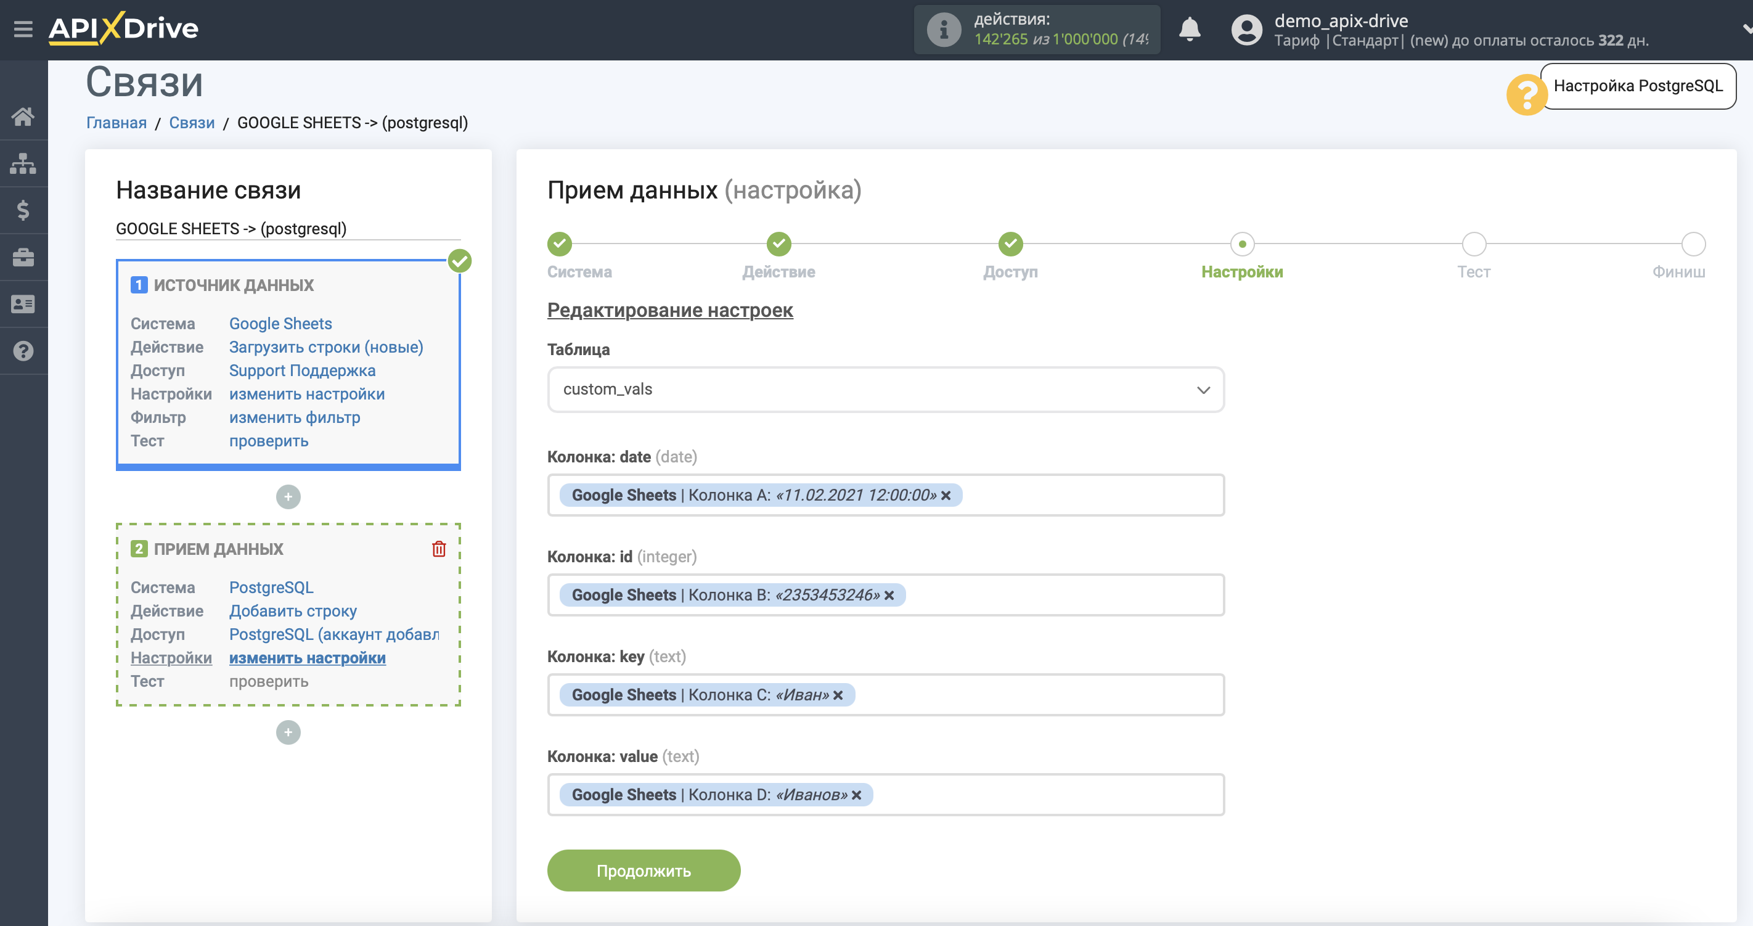The height and width of the screenshot is (926, 1753).
Task: Click inside the Колонка: date field
Action: click(x=885, y=496)
